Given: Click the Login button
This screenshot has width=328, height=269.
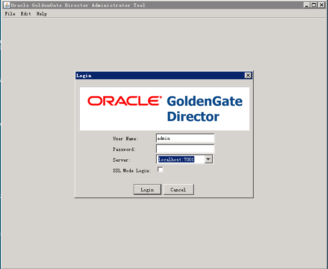Looking at the screenshot, I should point(147,190).
